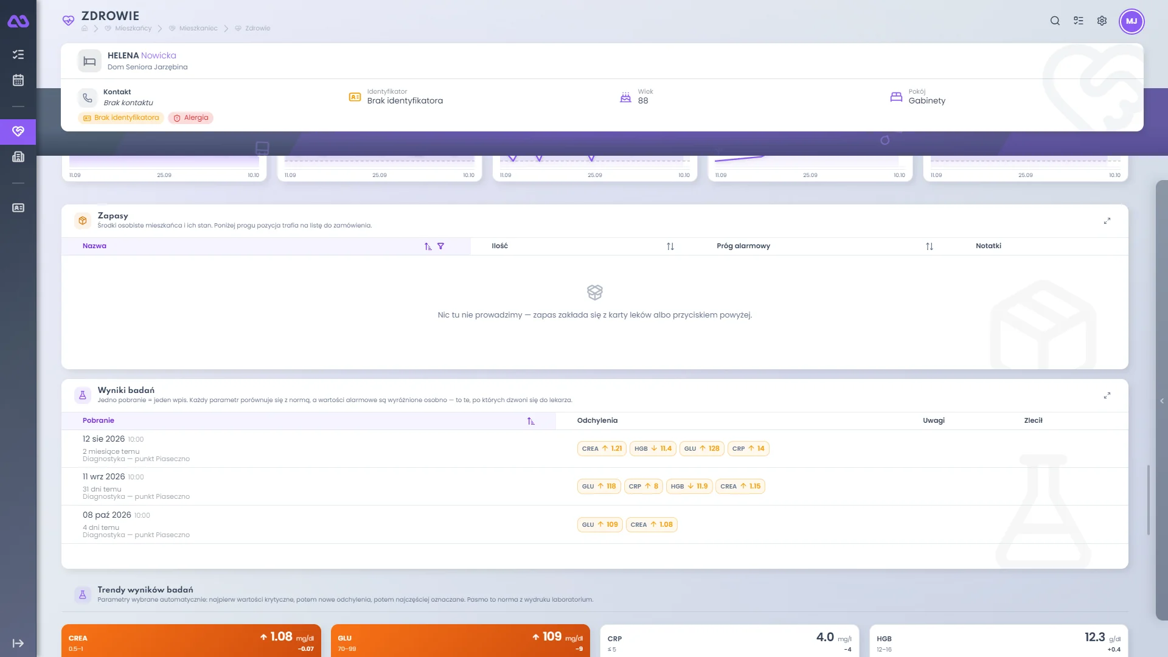The width and height of the screenshot is (1168, 657).
Task: Open the MJ user avatar menu
Action: tap(1131, 21)
